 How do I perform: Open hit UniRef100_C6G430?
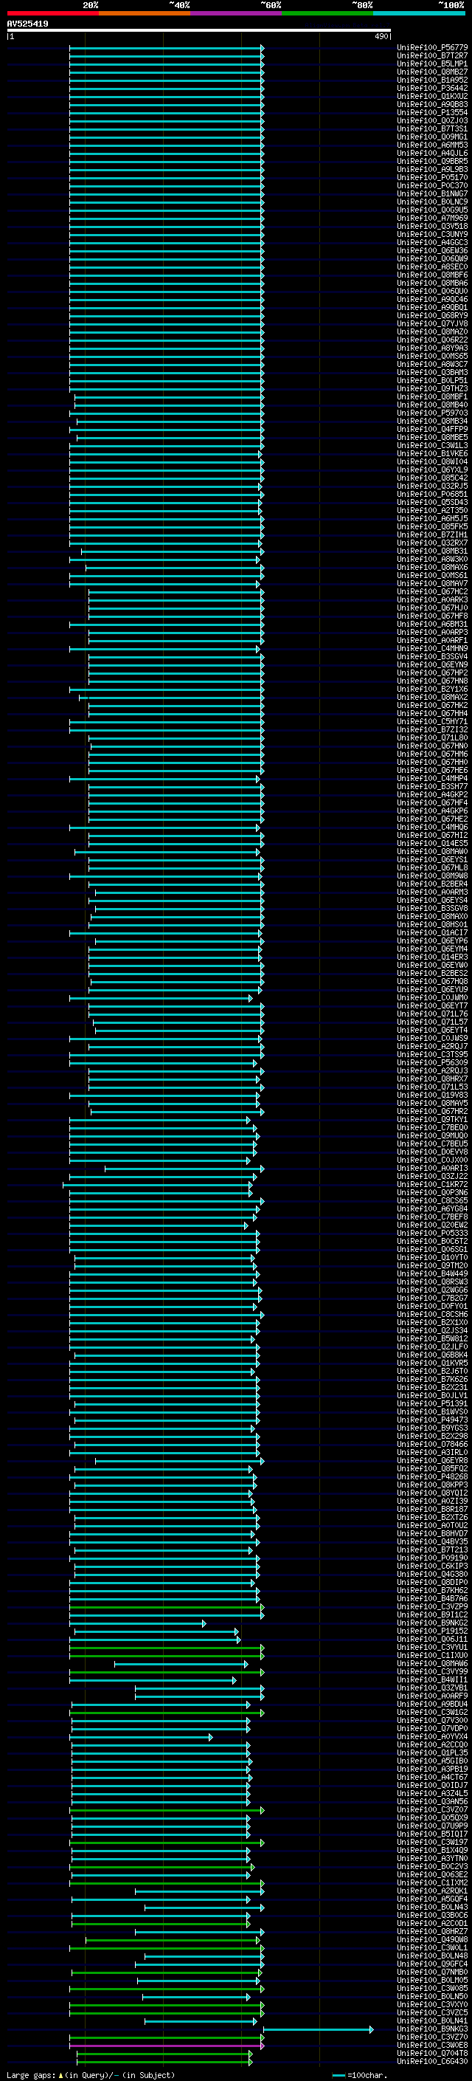[432, 2062]
